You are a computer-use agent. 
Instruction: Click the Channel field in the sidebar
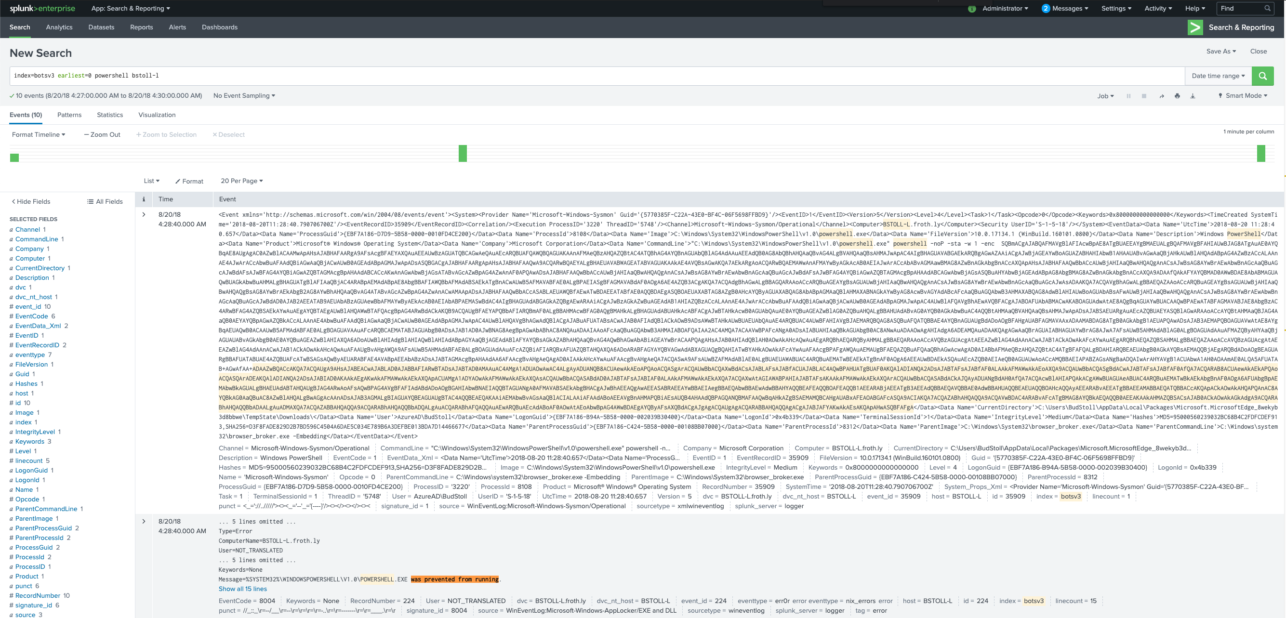tap(27, 230)
